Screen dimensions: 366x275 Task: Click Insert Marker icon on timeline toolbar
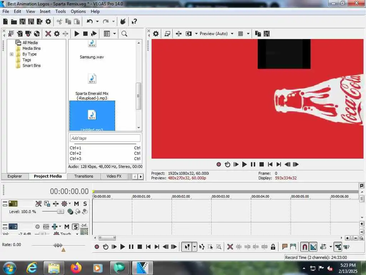285,247
